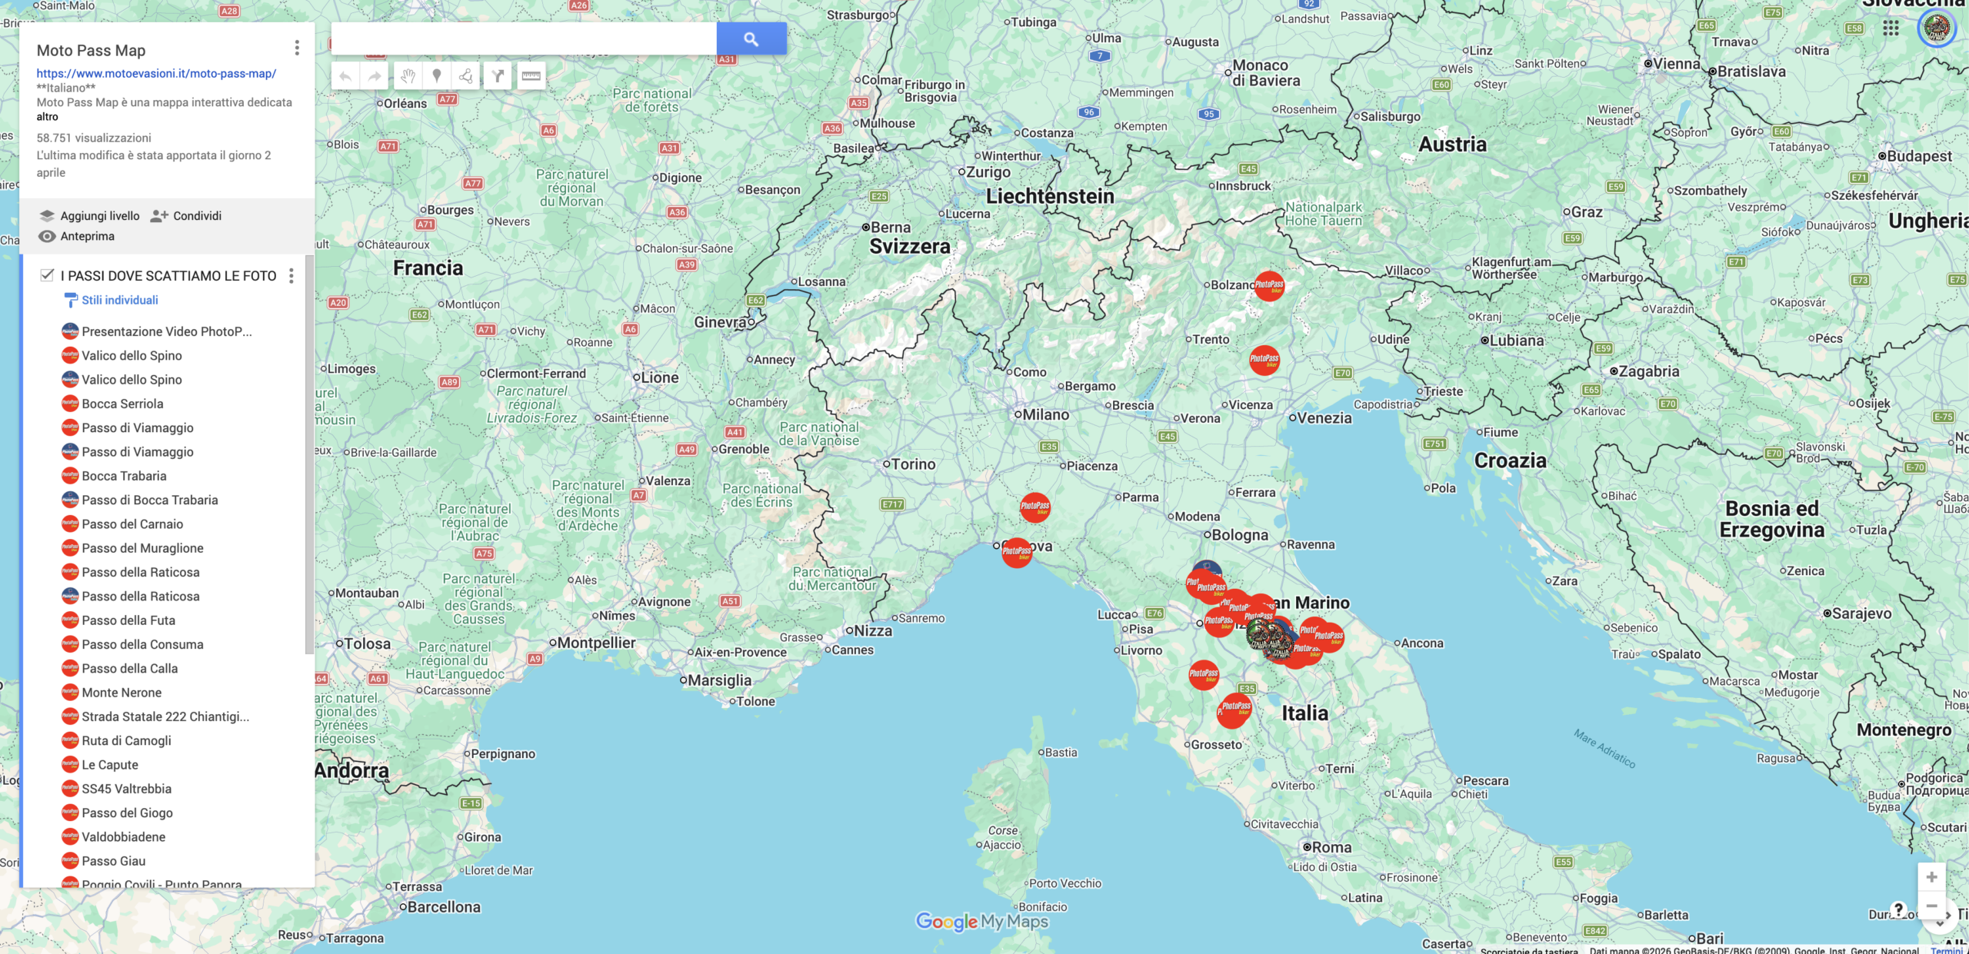Click the description text starting 'Moto Pass Map è'
Image resolution: width=1969 pixels, height=954 pixels.
pos(164,102)
